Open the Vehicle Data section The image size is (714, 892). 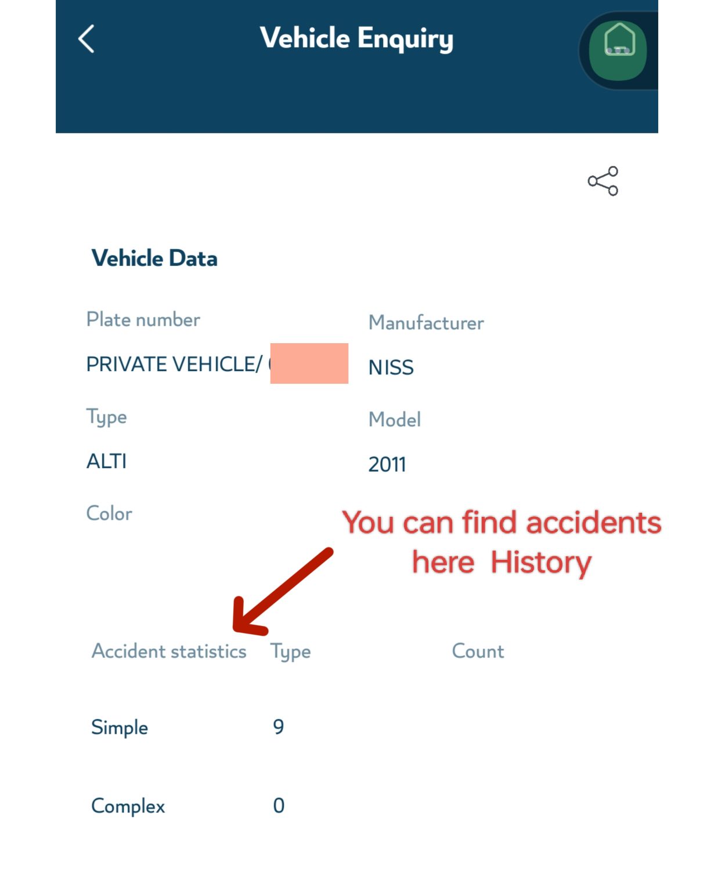[x=154, y=258]
